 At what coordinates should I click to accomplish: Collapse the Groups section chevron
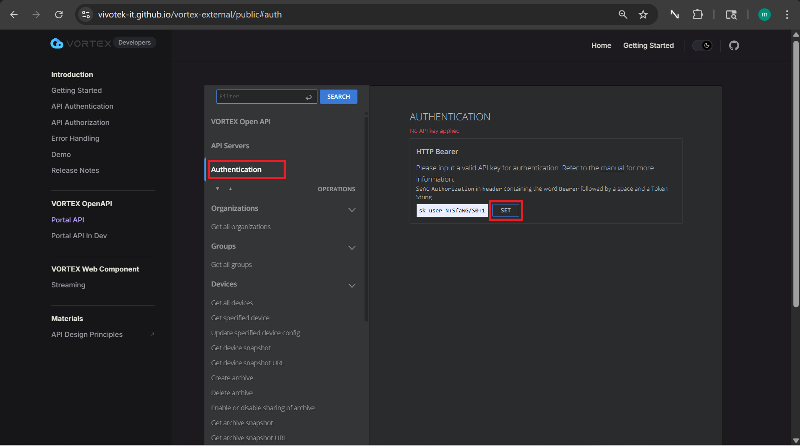coord(352,247)
